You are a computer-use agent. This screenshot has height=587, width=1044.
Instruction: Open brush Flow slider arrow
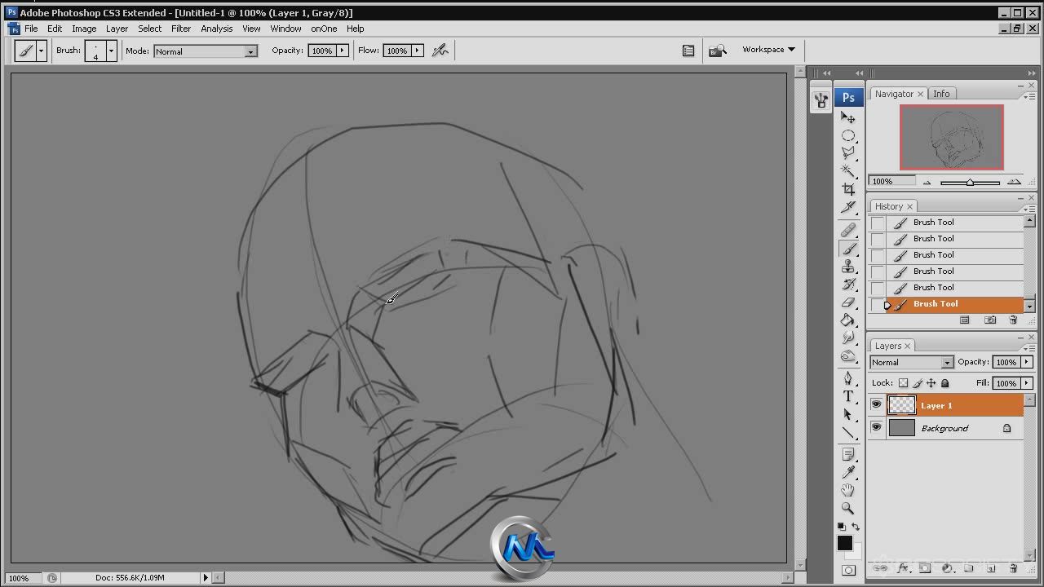(x=418, y=51)
